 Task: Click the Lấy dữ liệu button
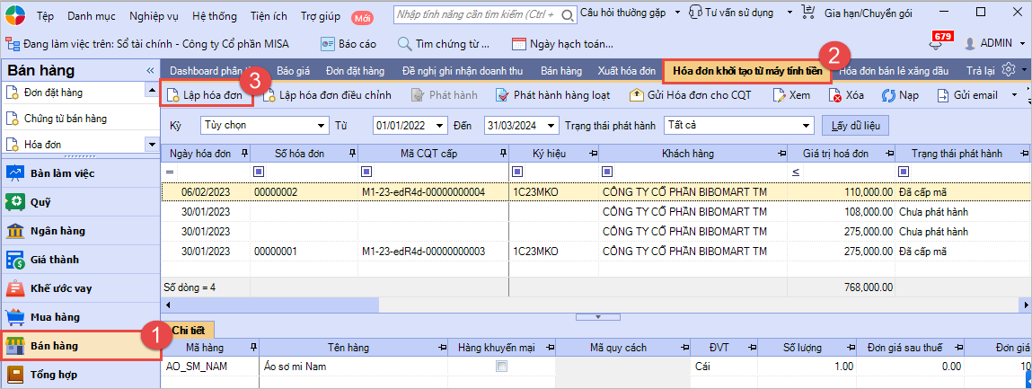point(856,125)
